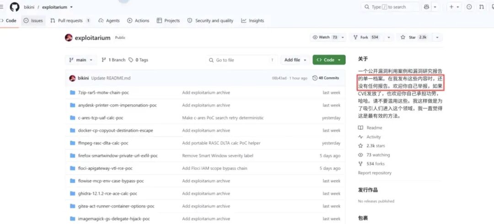This screenshot has height=224, width=494.
Task: Focus the Go to file input
Action: pyautogui.click(x=242, y=60)
